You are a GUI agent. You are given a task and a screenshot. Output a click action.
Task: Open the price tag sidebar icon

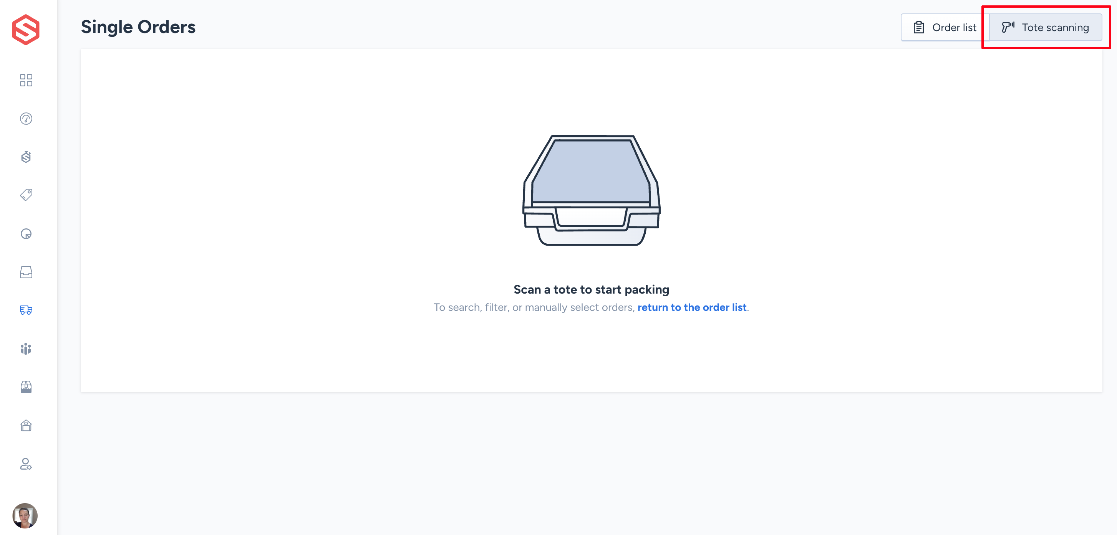(x=26, y=195)
